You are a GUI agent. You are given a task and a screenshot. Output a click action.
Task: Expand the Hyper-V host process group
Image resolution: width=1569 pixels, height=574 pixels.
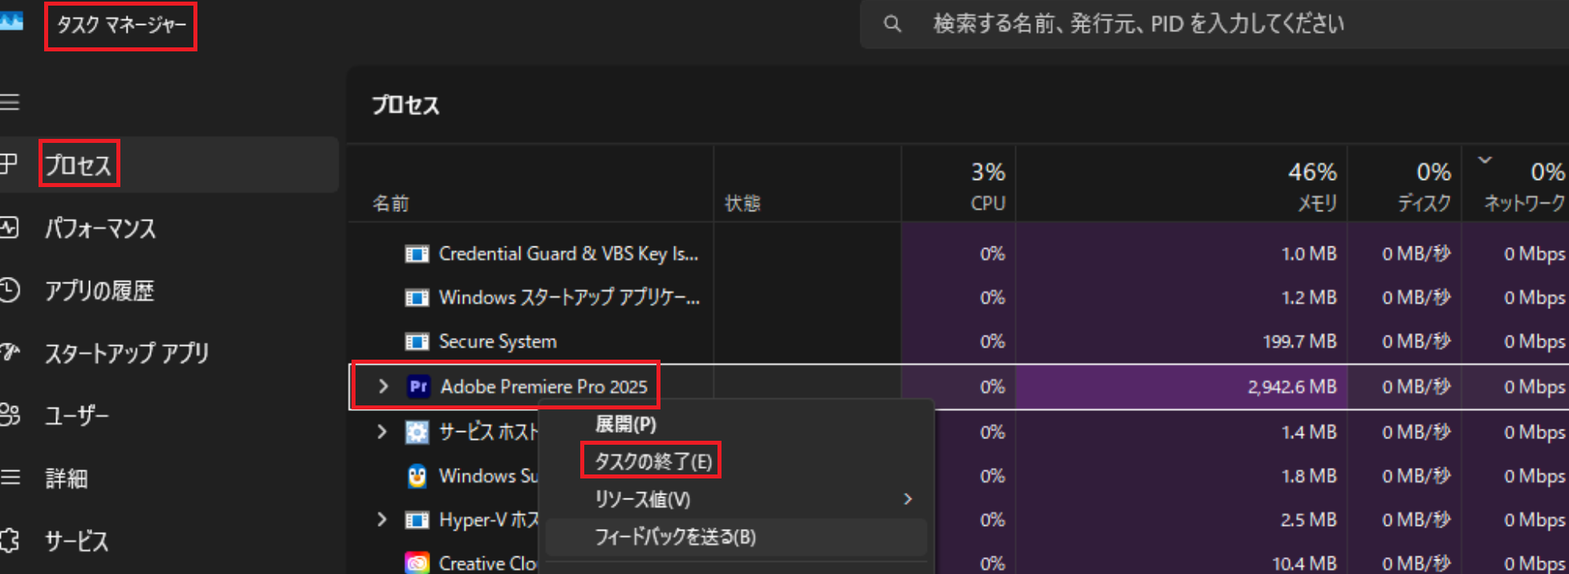(x=382, y=520)
